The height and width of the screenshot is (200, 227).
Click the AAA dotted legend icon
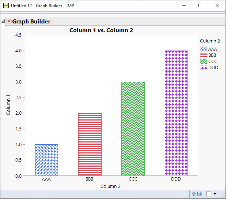click(204, 49)
